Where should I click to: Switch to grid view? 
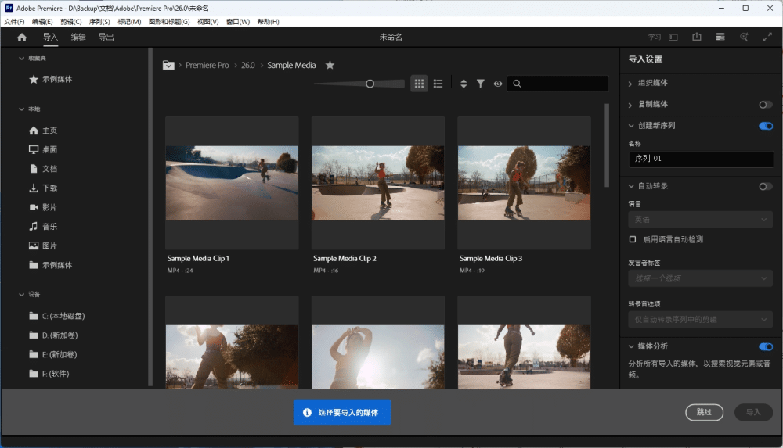click(x=419, y=84)
